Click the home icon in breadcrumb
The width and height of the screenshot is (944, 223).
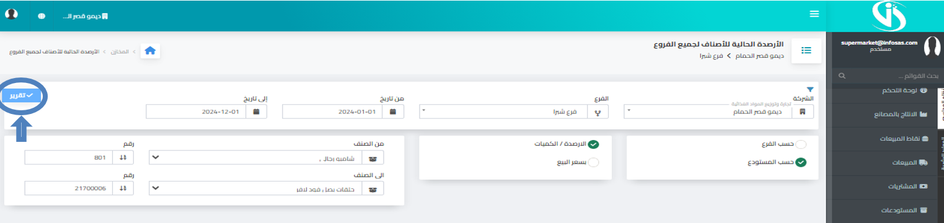click(x=150, y=51)
